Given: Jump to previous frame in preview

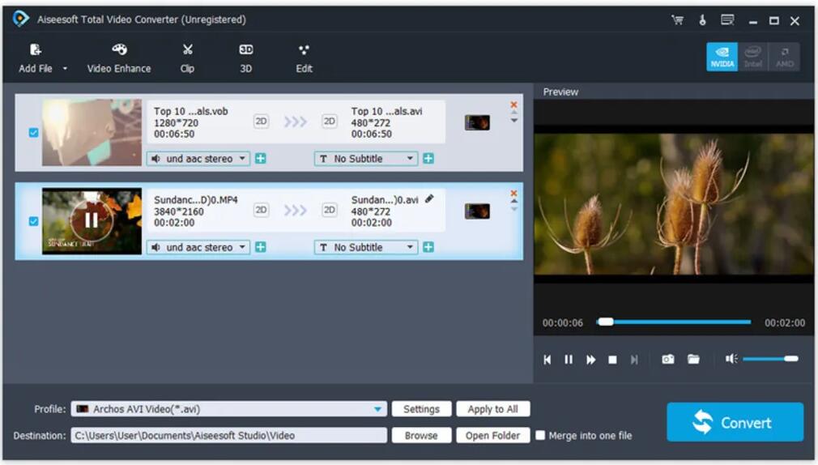Looking at the screenshot, I should 547,360.
